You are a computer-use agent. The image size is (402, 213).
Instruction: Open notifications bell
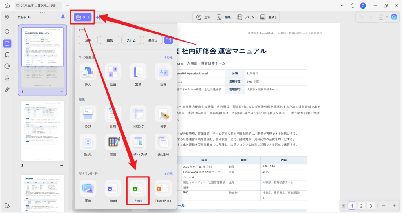[x=353, y=5]
